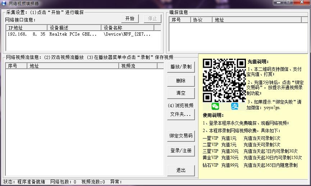Click the IP地址 column header
Screen dimensions: 311x186
pyautogui.click(x=27, y=28)
